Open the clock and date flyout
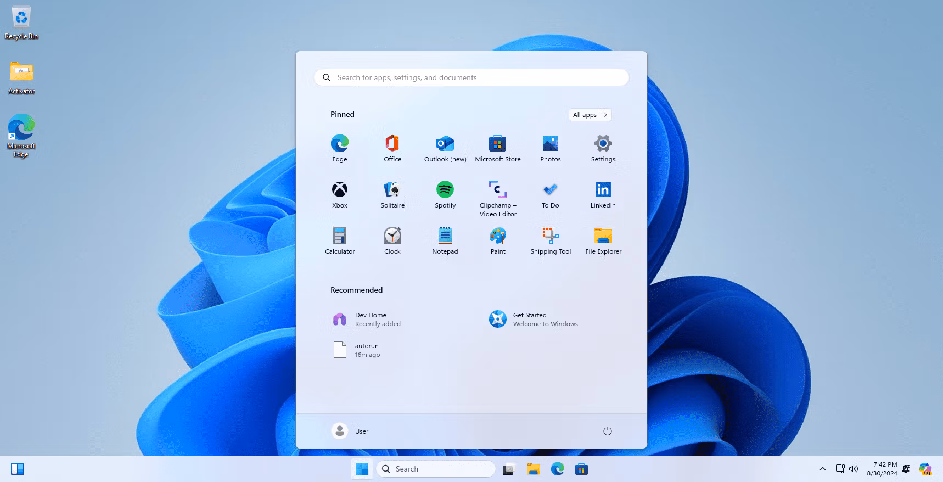The width and height of the screenshot is (943, 482). coord(882,469)
